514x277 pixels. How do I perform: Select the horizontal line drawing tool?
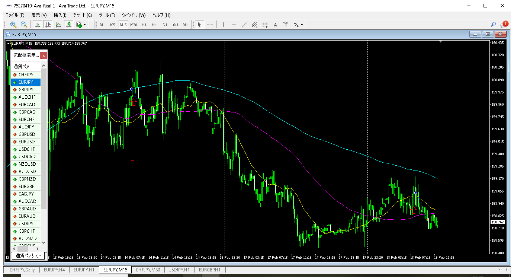point(234,25)
